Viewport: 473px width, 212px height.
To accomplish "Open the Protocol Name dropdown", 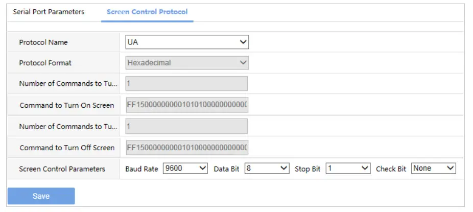I will [186, 42].
